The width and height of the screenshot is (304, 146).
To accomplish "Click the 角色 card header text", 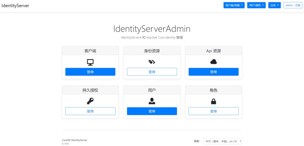I will [x=213, y=90].
